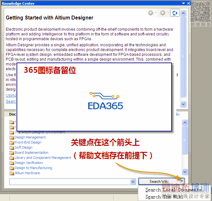Click the Getting Started with Altium Designer heading
Viewport: 212px width, 201px height.
49,18
